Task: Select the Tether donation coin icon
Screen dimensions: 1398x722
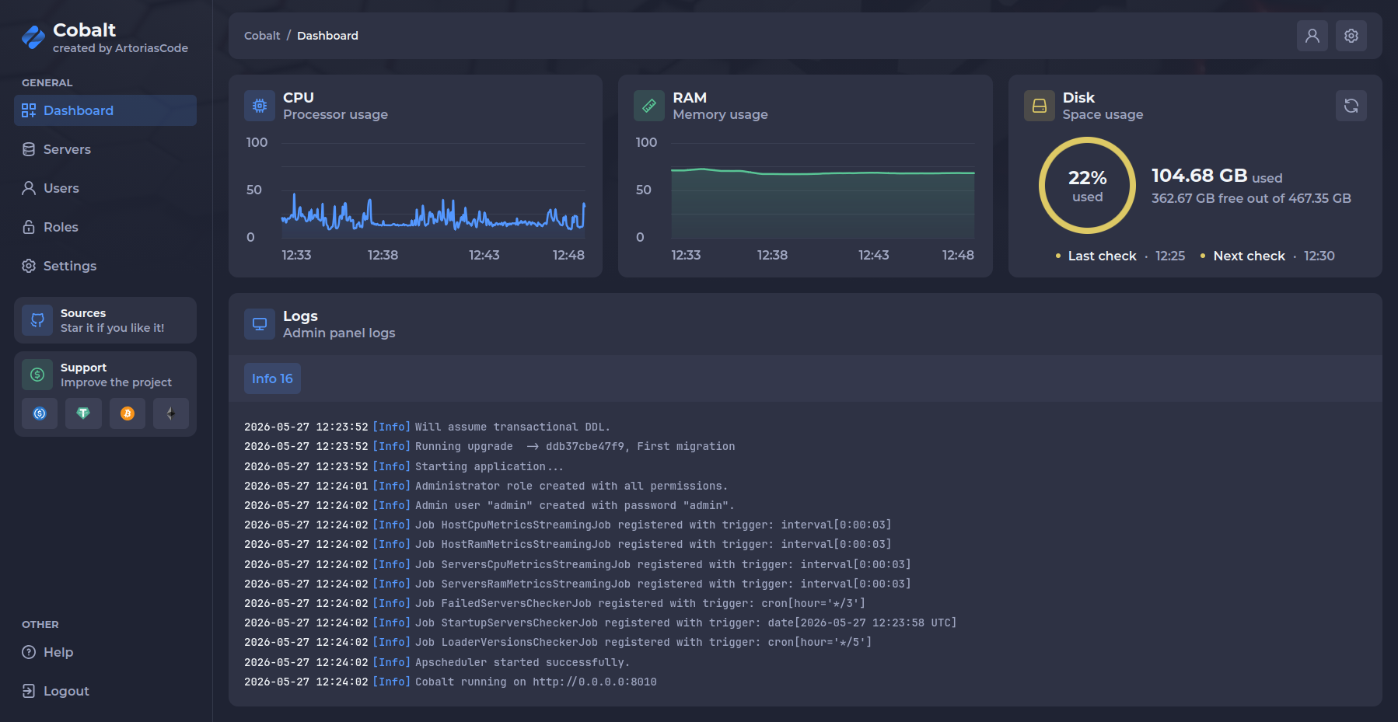Action: click(83, 413)
